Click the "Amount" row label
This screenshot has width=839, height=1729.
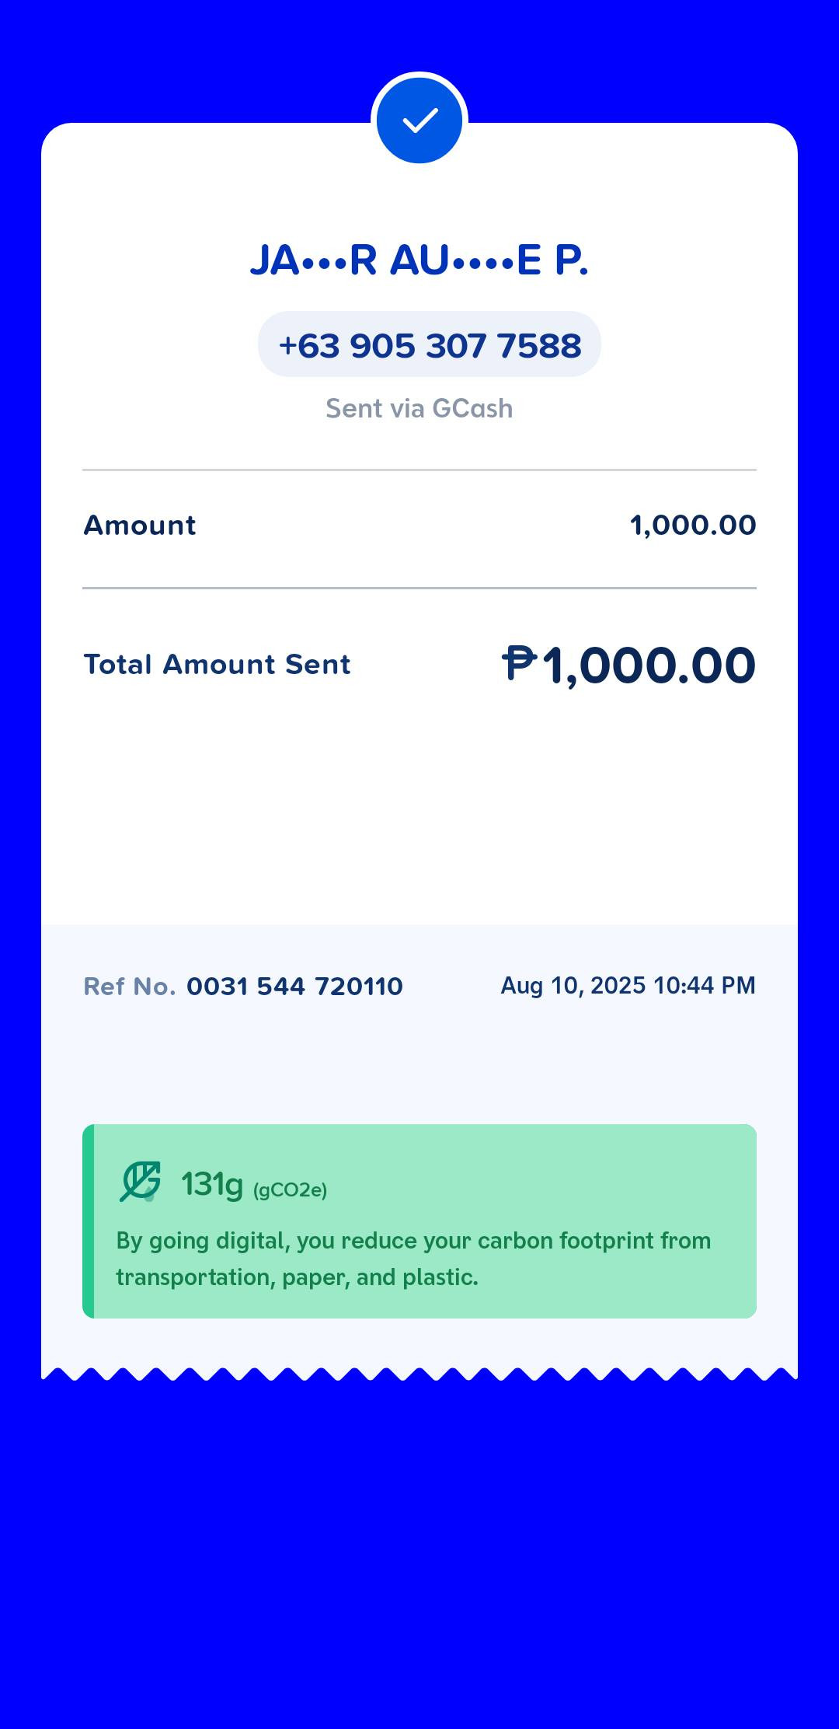140,526
